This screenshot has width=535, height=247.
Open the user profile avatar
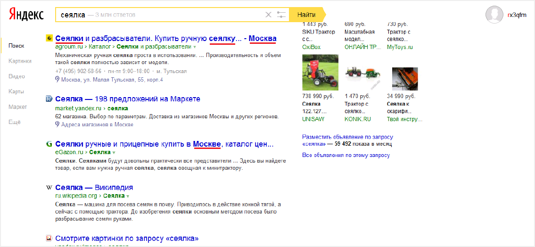click(494, 15)
